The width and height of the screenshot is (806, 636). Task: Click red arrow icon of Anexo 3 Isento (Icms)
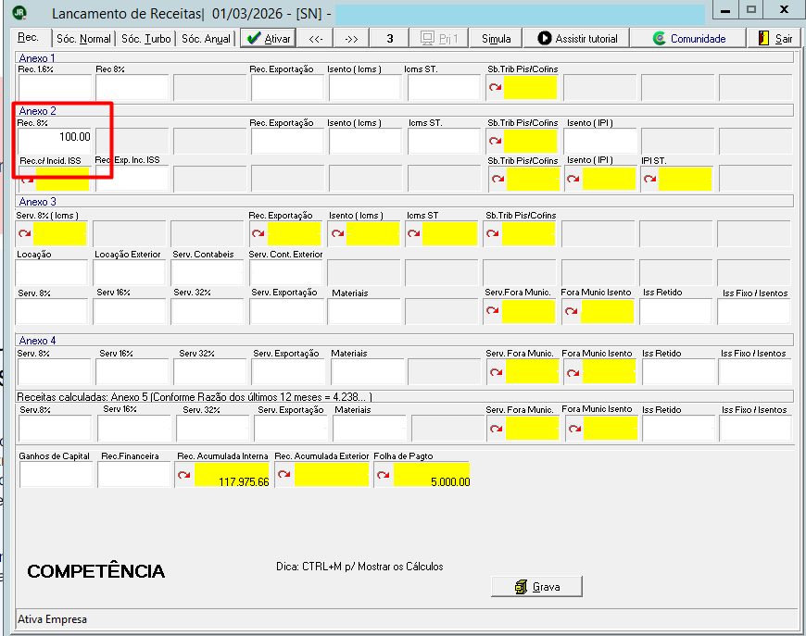(338, 233)
